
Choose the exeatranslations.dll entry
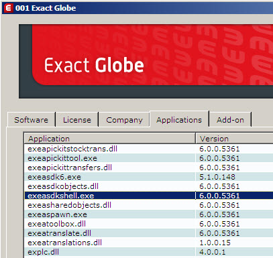click(x=149, y=243)
